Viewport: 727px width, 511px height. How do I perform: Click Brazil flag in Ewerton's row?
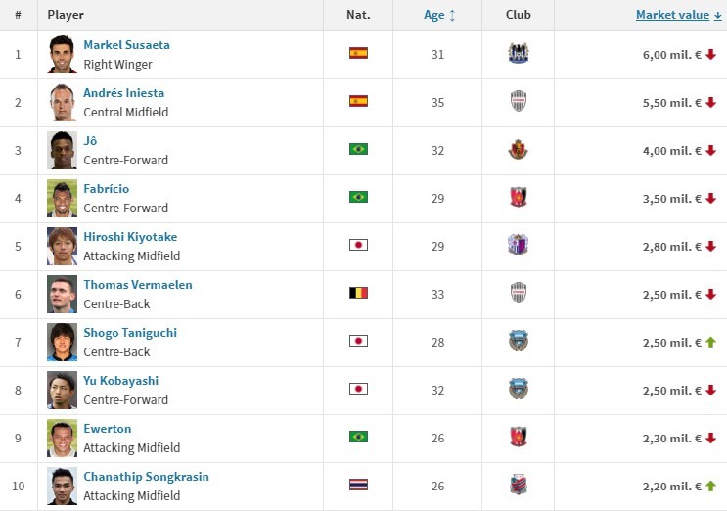tap(358, 437)
